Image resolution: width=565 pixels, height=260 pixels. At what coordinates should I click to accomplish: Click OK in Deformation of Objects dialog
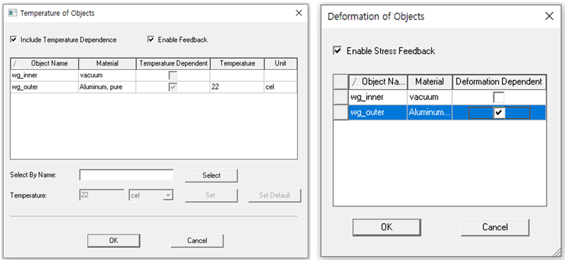(386, 227)
